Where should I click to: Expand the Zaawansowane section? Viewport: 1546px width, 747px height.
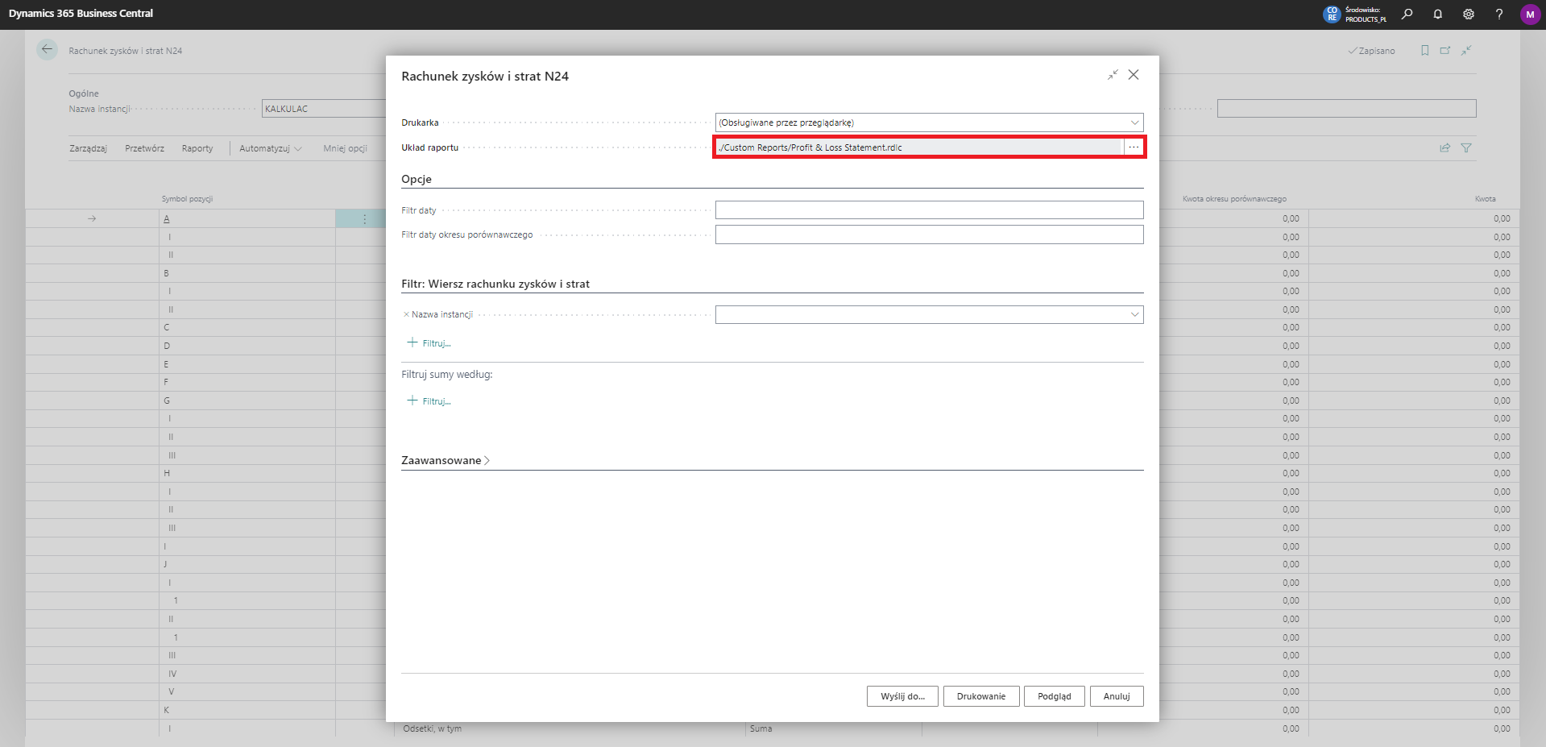[446, 461]
